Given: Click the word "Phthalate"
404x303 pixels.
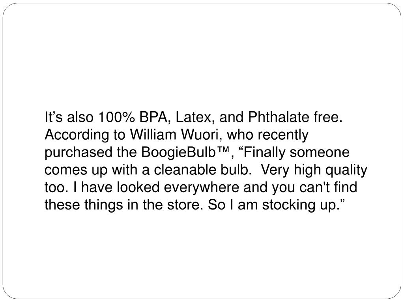Looking at the screenshot, I should [x=279, y=117].
